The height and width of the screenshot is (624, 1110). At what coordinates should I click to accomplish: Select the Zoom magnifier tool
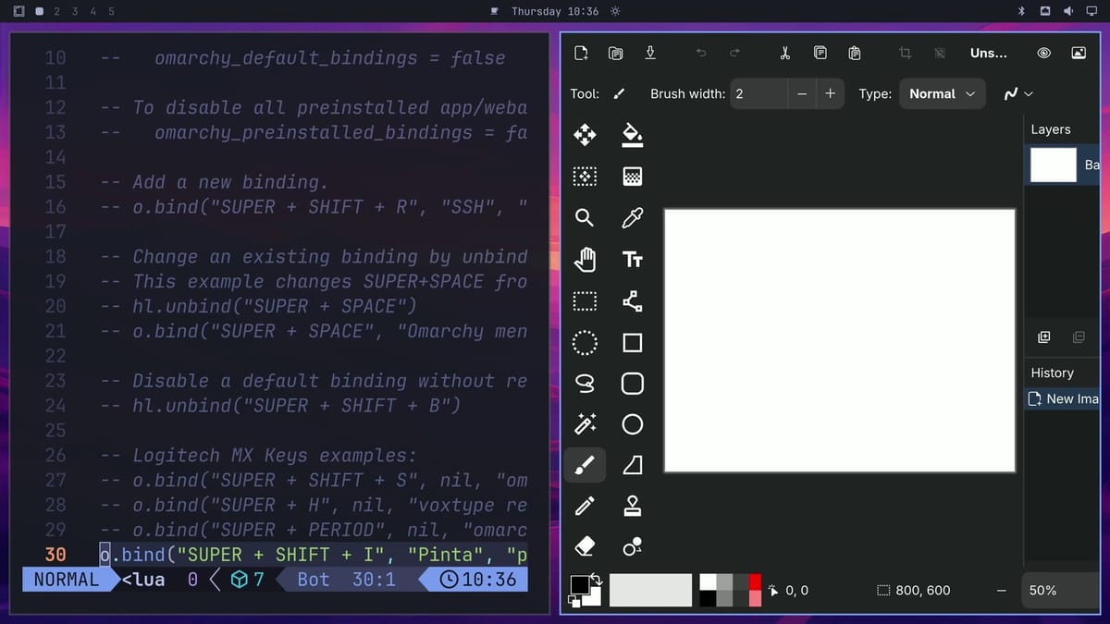[x=585, y=217]
